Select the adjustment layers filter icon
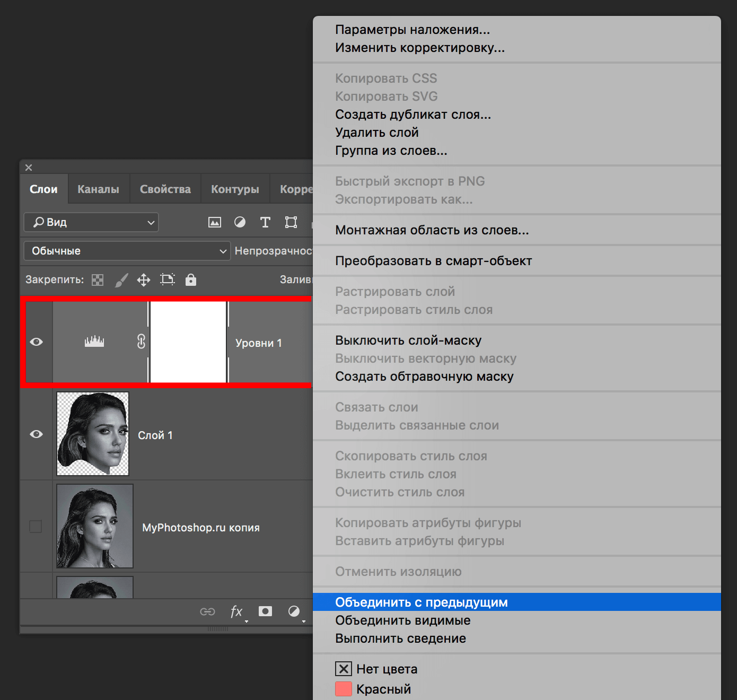Viewport: 737px width, 700px height. click(x=240, y=222)
